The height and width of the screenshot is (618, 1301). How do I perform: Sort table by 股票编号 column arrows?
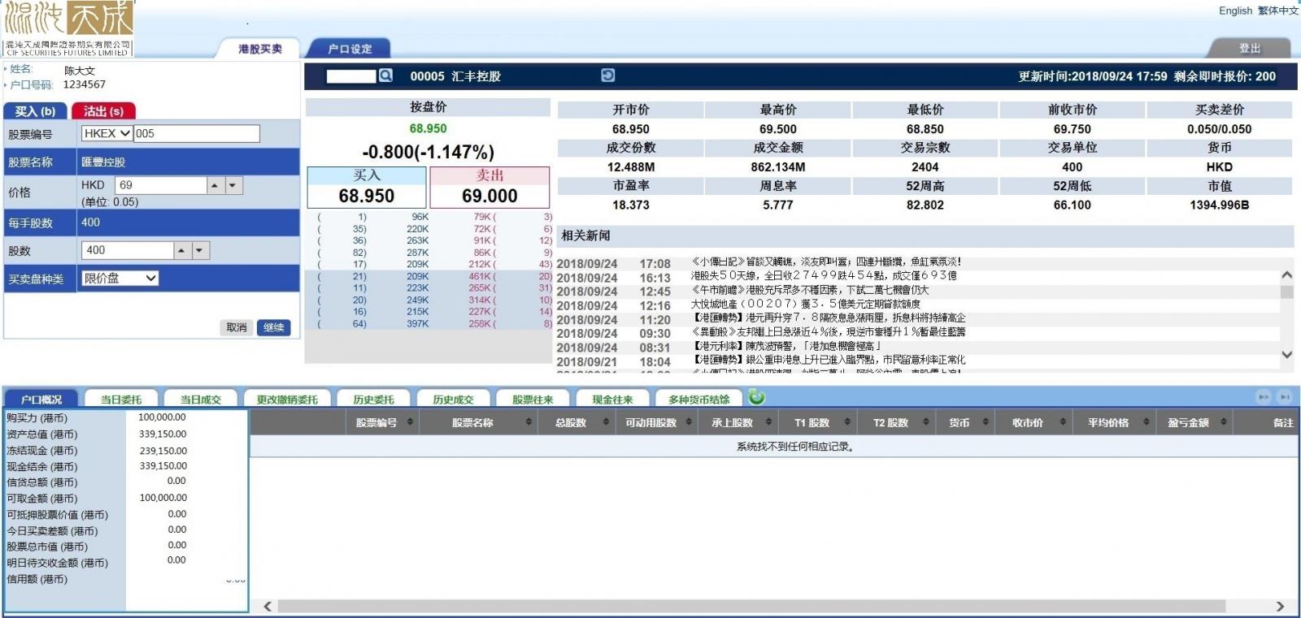coord(410,422)
